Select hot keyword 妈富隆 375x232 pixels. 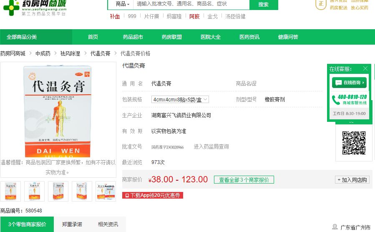(x=174, y=16)
